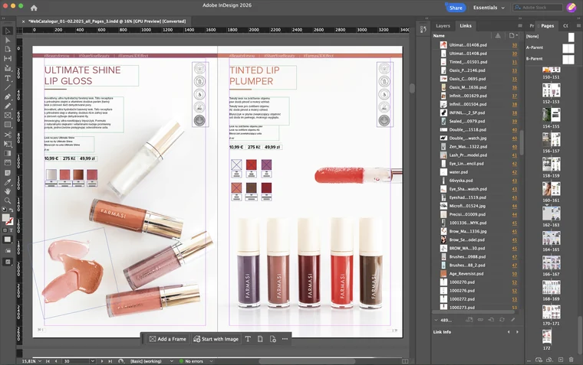Image resolution: width=583 pixels, height=365 pixels.
Task: Select the Rectangle tool
Action: pyautogui.click(x=8, y=125)
